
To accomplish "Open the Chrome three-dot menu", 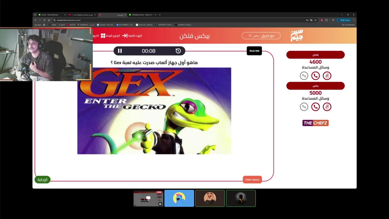I will coord(354,20).
